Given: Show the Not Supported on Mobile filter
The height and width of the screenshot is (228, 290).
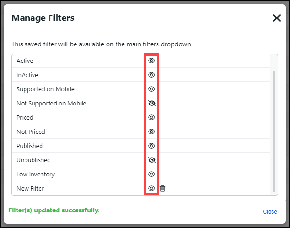Looking at the screenshot, I should tap(151, 103).
